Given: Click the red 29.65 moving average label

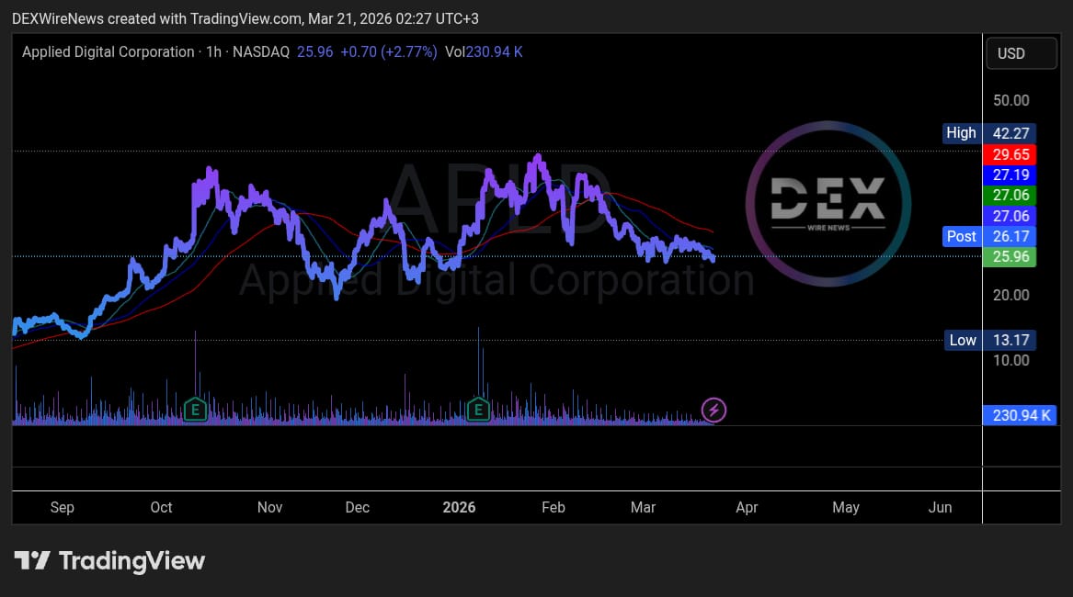Looking at the screenshot, I should [1010, 154].
